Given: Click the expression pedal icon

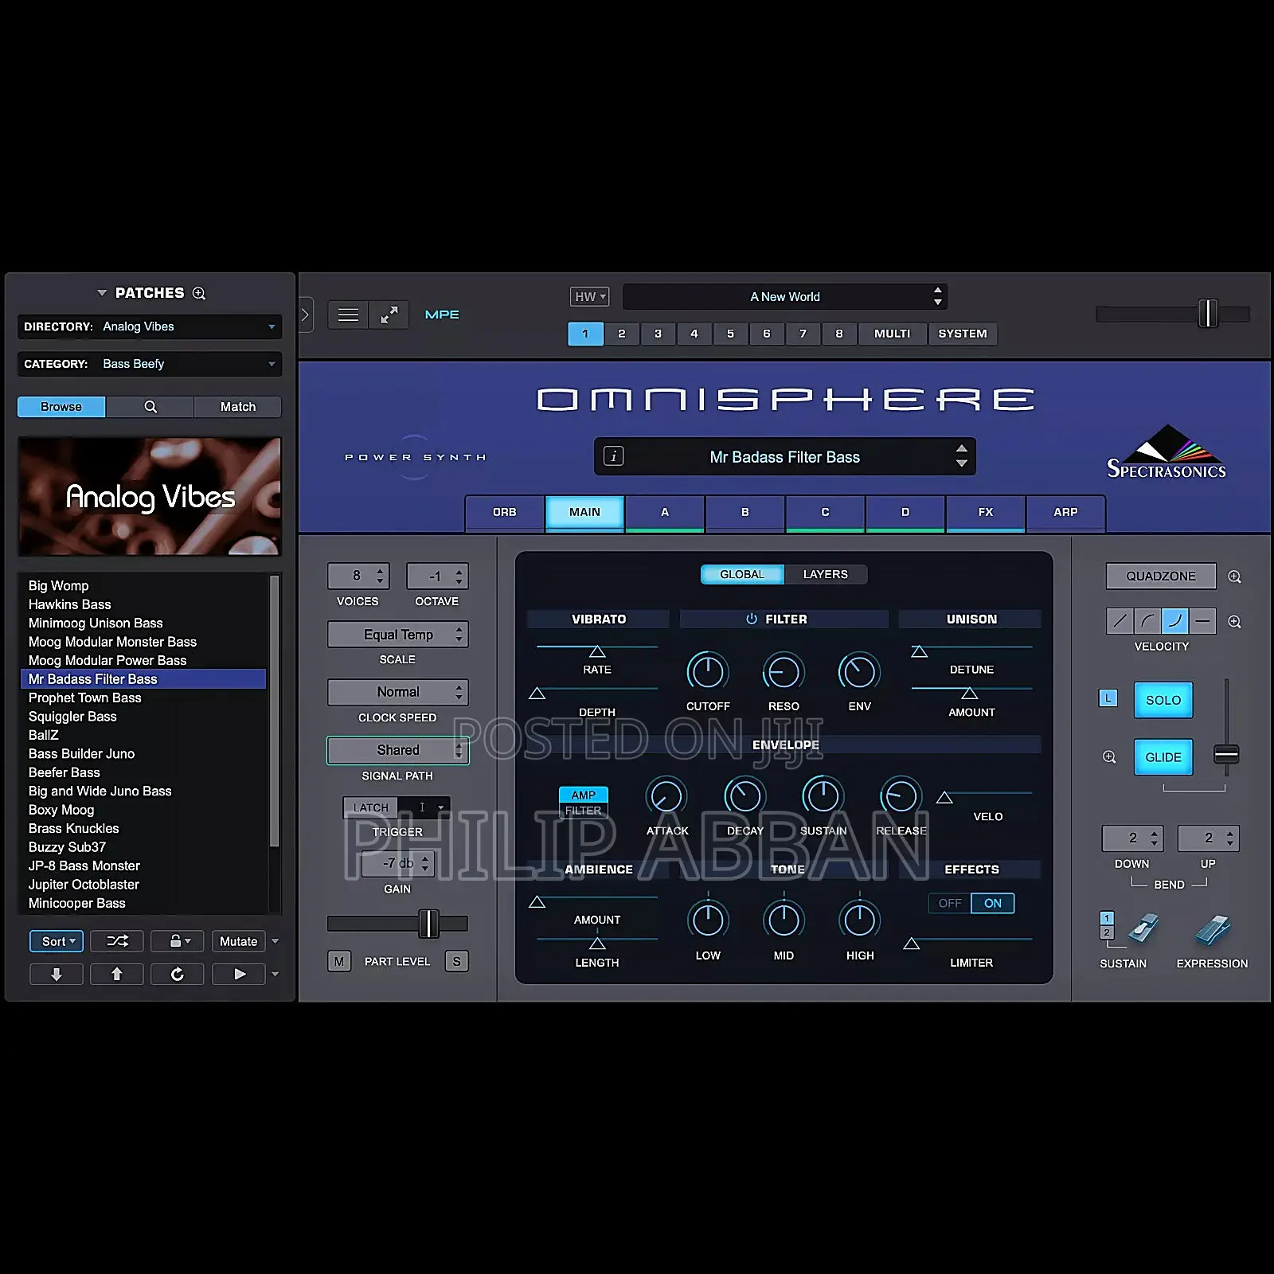Looking at the screenshot, I should (x=1213, y=928).
